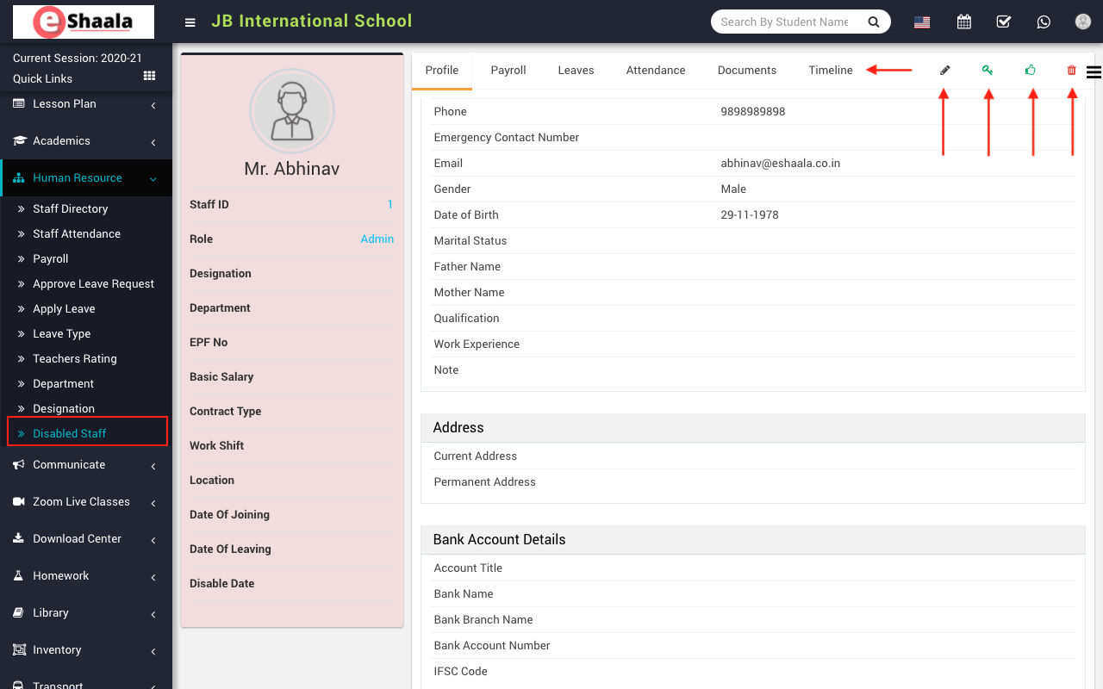This screenshot has width=1103, height=689.
Task: Go to Staff Directory page
Action: [71, 209]
